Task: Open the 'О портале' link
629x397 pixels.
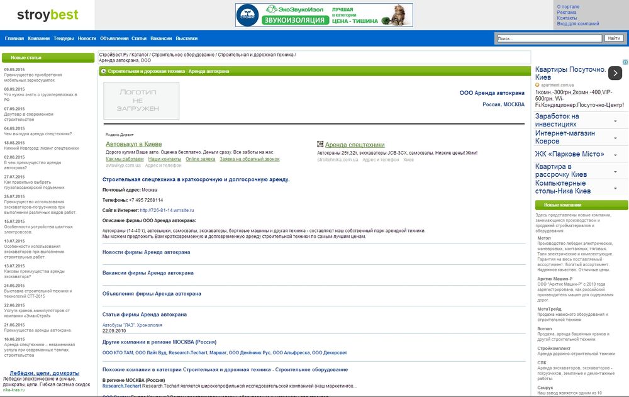Action: [x=568, y=7]
